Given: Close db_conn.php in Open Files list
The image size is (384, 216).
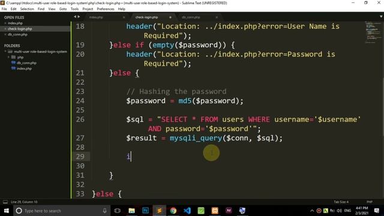Looking at the screenshot, I should [5, 34].
